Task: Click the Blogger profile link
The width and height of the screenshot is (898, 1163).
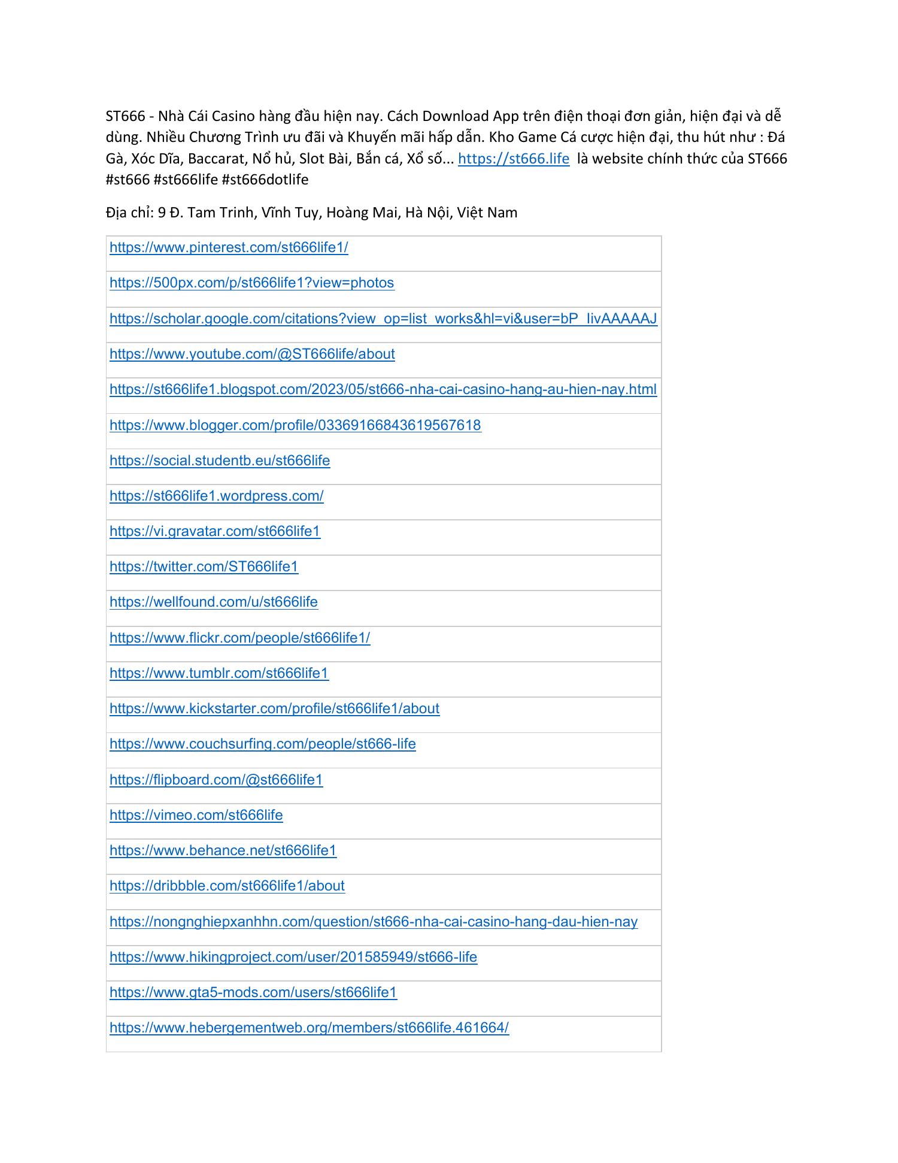Action: point(295,425)
